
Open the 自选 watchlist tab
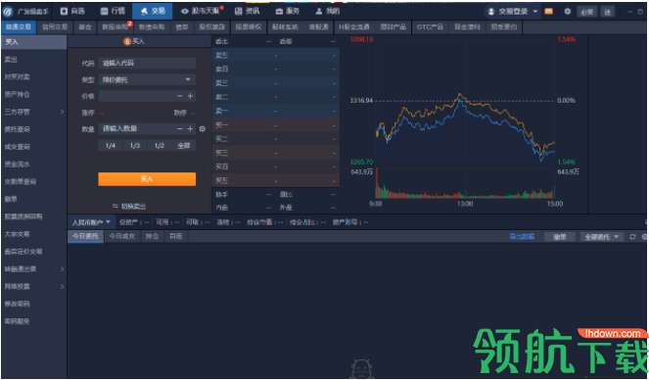[72, 11]
